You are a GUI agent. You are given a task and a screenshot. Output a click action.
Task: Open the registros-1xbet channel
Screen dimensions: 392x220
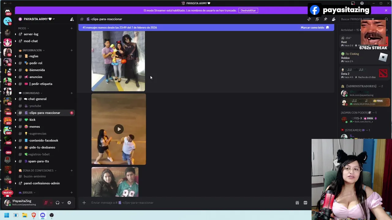point(46,154)
